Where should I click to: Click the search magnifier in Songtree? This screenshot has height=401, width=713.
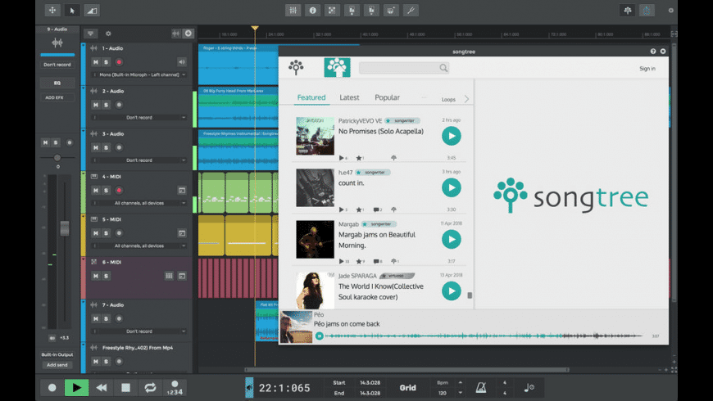coord(443,68)
